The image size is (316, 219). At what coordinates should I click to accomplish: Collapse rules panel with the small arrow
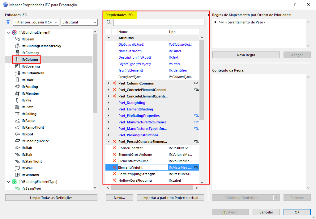(208, 15)
